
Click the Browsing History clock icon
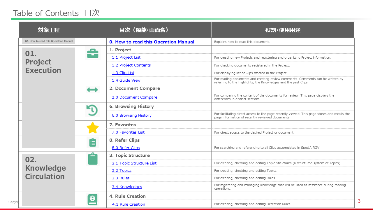[92, 111]
